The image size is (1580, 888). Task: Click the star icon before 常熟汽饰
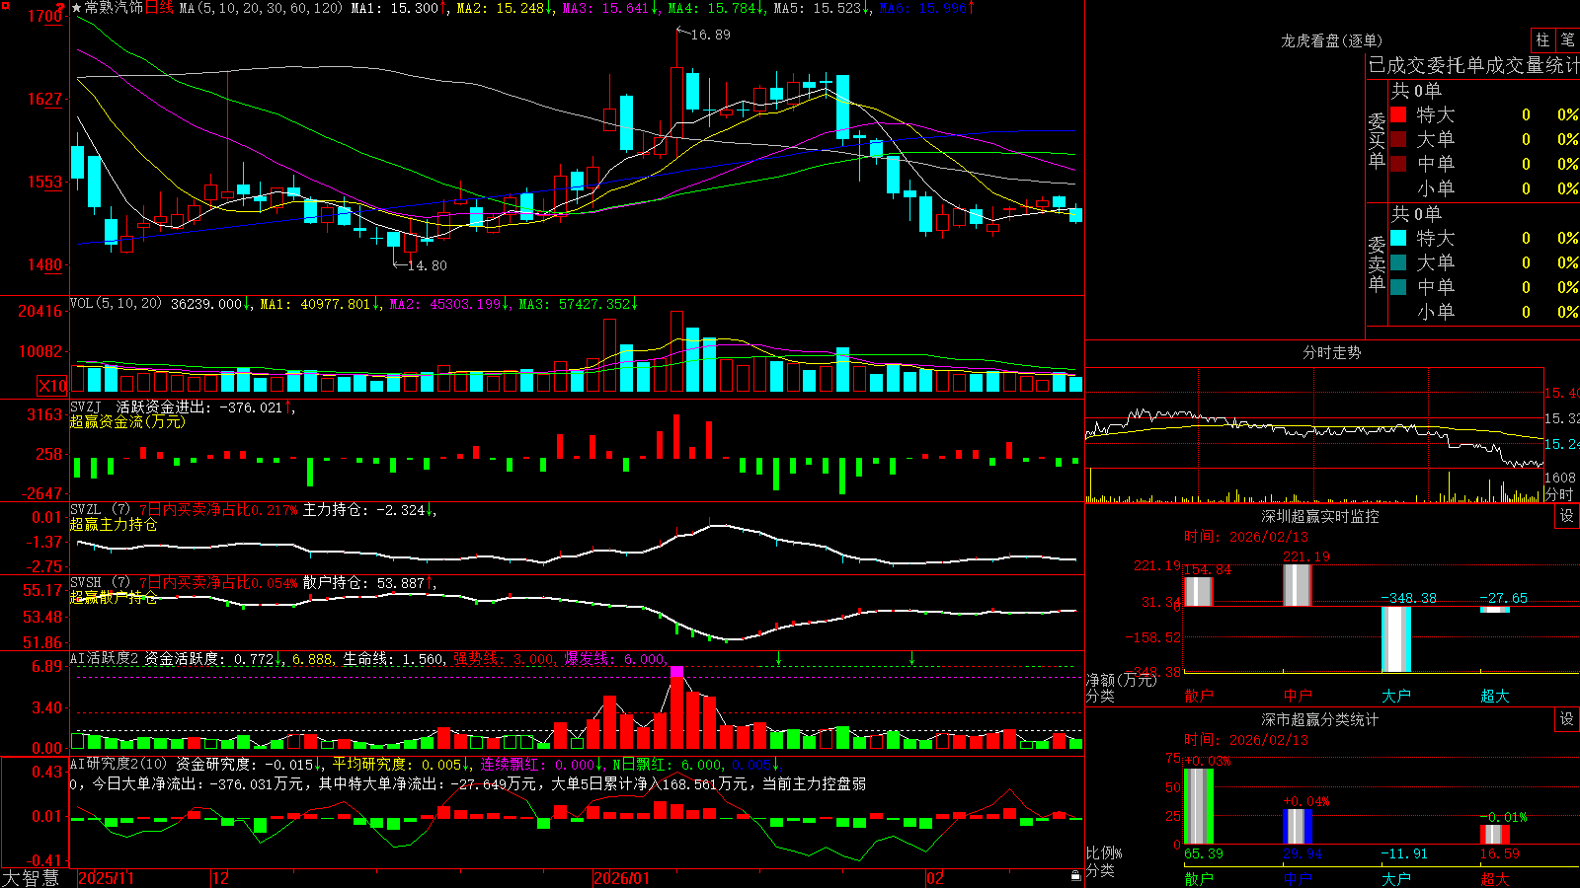click(x=76, y=8)
